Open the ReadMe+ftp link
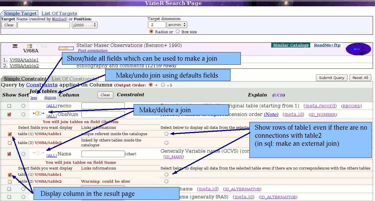The image size is (375, 201). click(327, 45)
